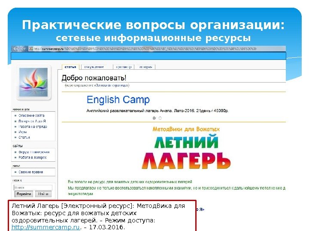Open 'Работа на отряде' sidebar link
The height and width of the screenshot is (231, 309).
coord(33,127)
